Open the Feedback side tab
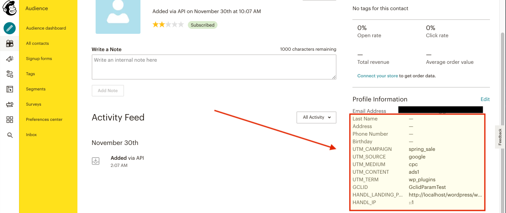506x213 pixels. click(500, 137)
